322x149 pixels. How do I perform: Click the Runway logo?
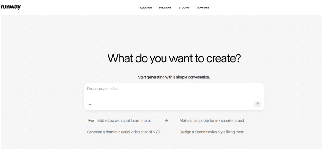(10, 7)
